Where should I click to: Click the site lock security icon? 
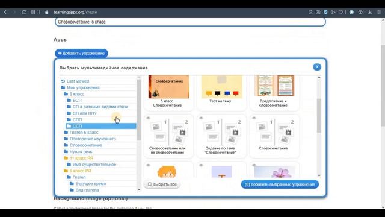(x=47, y=12)
